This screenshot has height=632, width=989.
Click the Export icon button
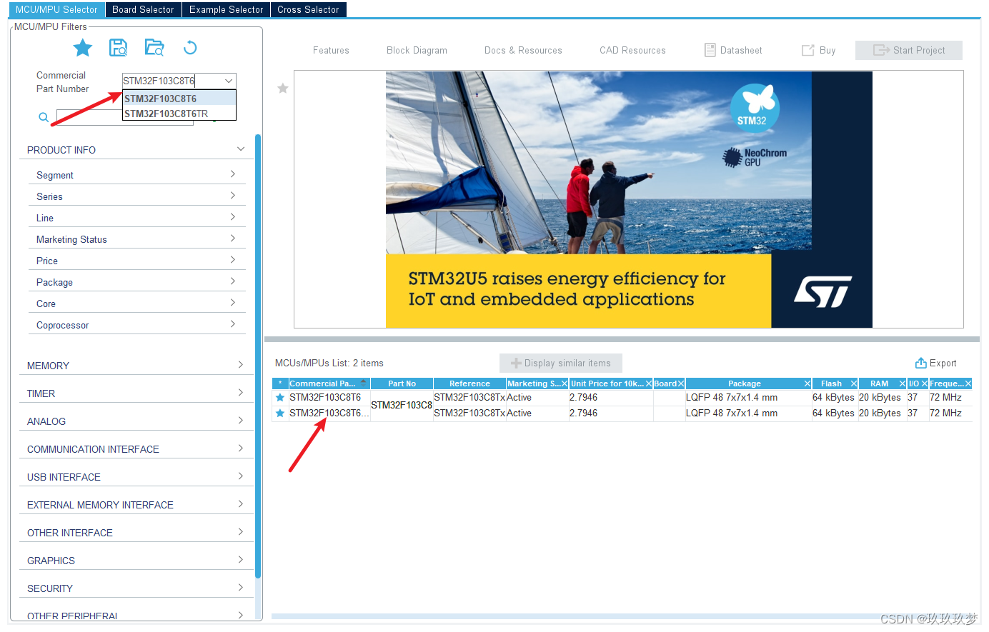pyautogui.click(x=921, y=363)
